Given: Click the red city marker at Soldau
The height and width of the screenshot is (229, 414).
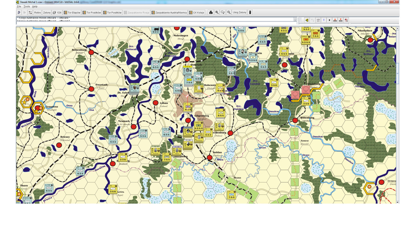Looking at the screenshot, I should [x=210, y=158].
